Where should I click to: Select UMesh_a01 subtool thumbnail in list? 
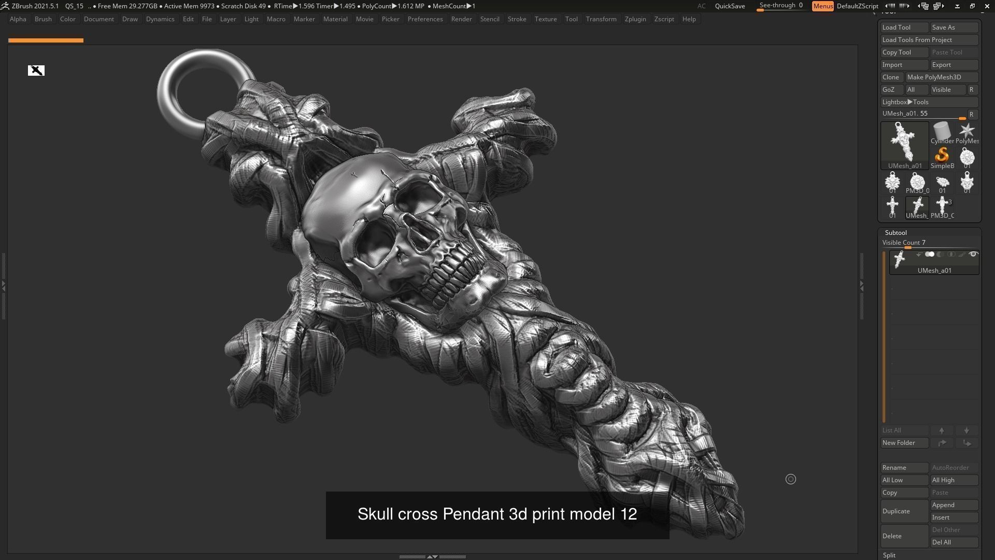click(900, 259)
